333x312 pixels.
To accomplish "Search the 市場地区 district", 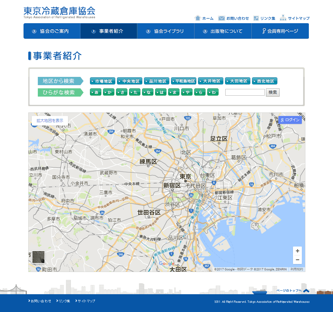I will 103,81.
